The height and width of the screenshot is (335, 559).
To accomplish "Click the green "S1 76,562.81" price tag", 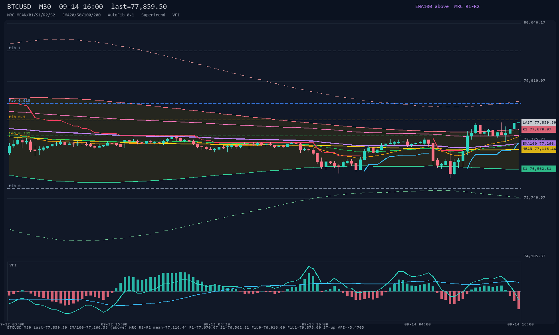I will (x=539, y=169).
